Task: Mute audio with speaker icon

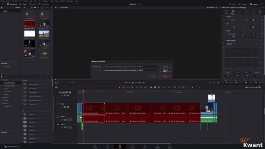Action: coord(246,87)
